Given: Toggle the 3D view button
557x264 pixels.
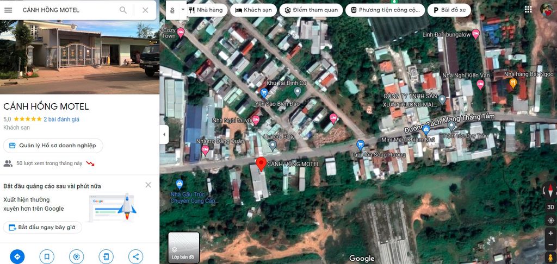Looking at the screenshot, I should tap(550, 207).
